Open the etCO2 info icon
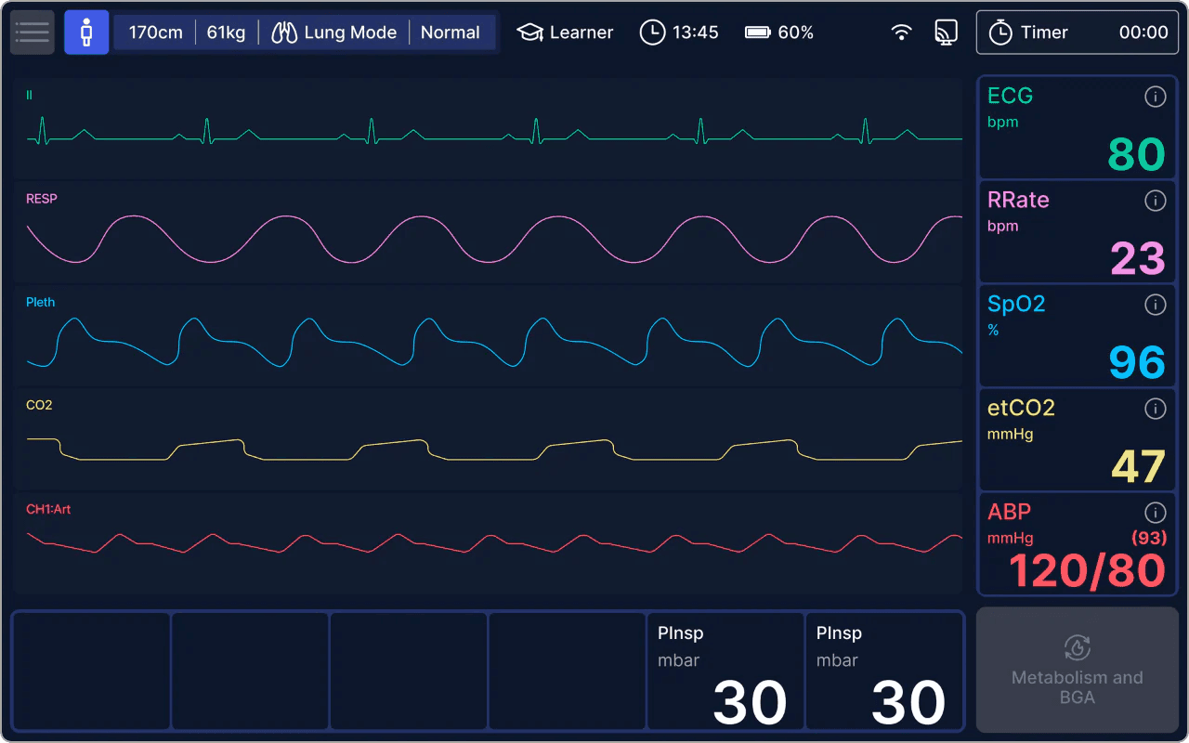 [1155, 409]
